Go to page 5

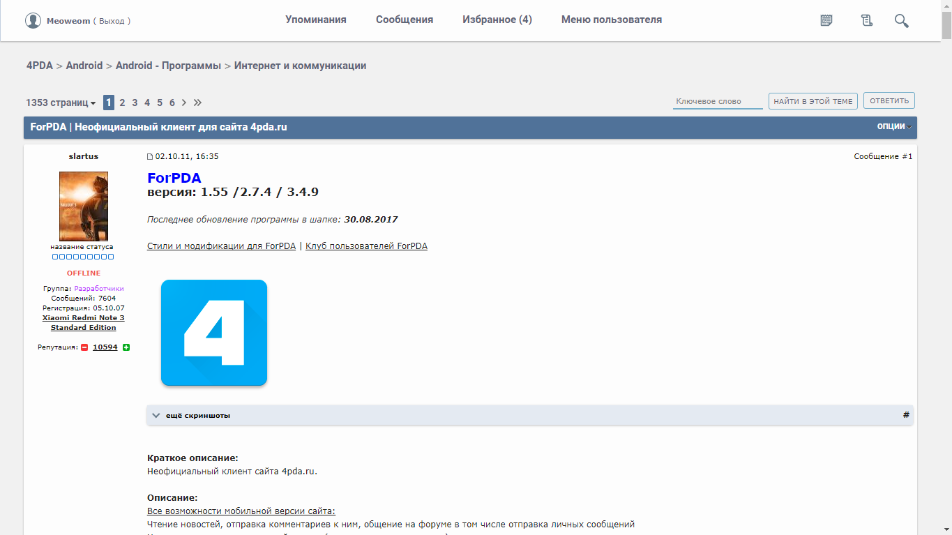160,103
